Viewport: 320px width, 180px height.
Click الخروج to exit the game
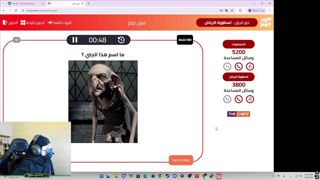(10, 22)
